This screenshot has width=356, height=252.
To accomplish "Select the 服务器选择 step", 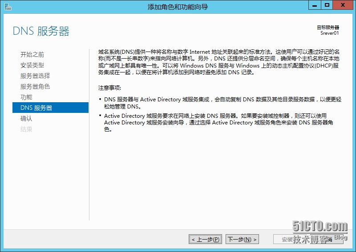I will (35, 76).
